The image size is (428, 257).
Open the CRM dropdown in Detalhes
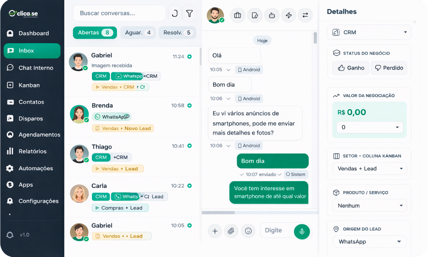tap(369, 32)
